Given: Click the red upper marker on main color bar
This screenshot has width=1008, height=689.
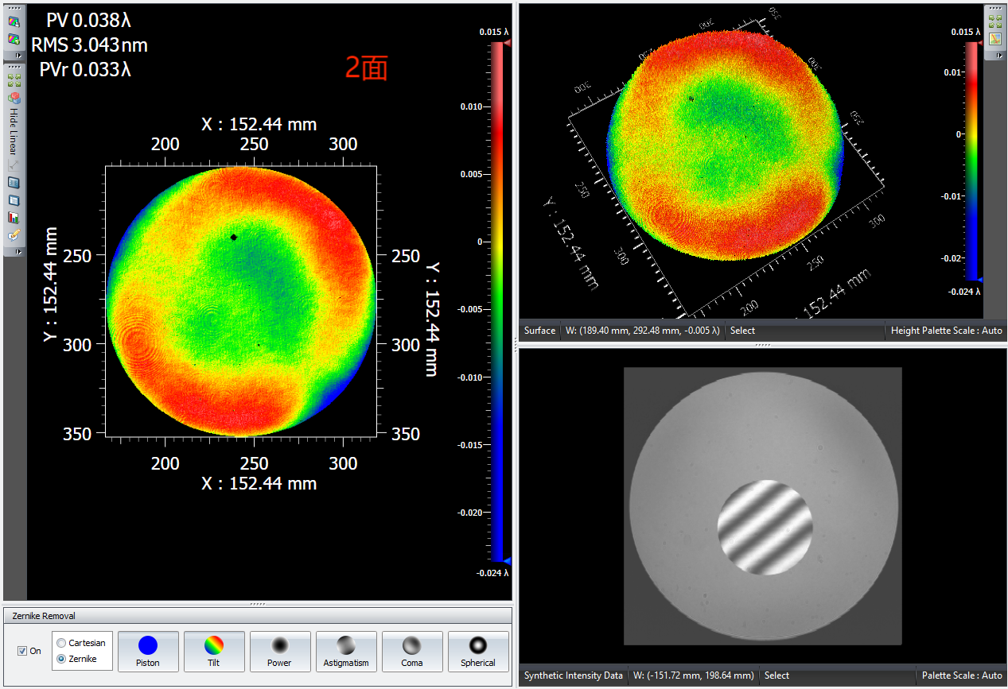Looking at the screenshot, I should (x=507, y=46).
